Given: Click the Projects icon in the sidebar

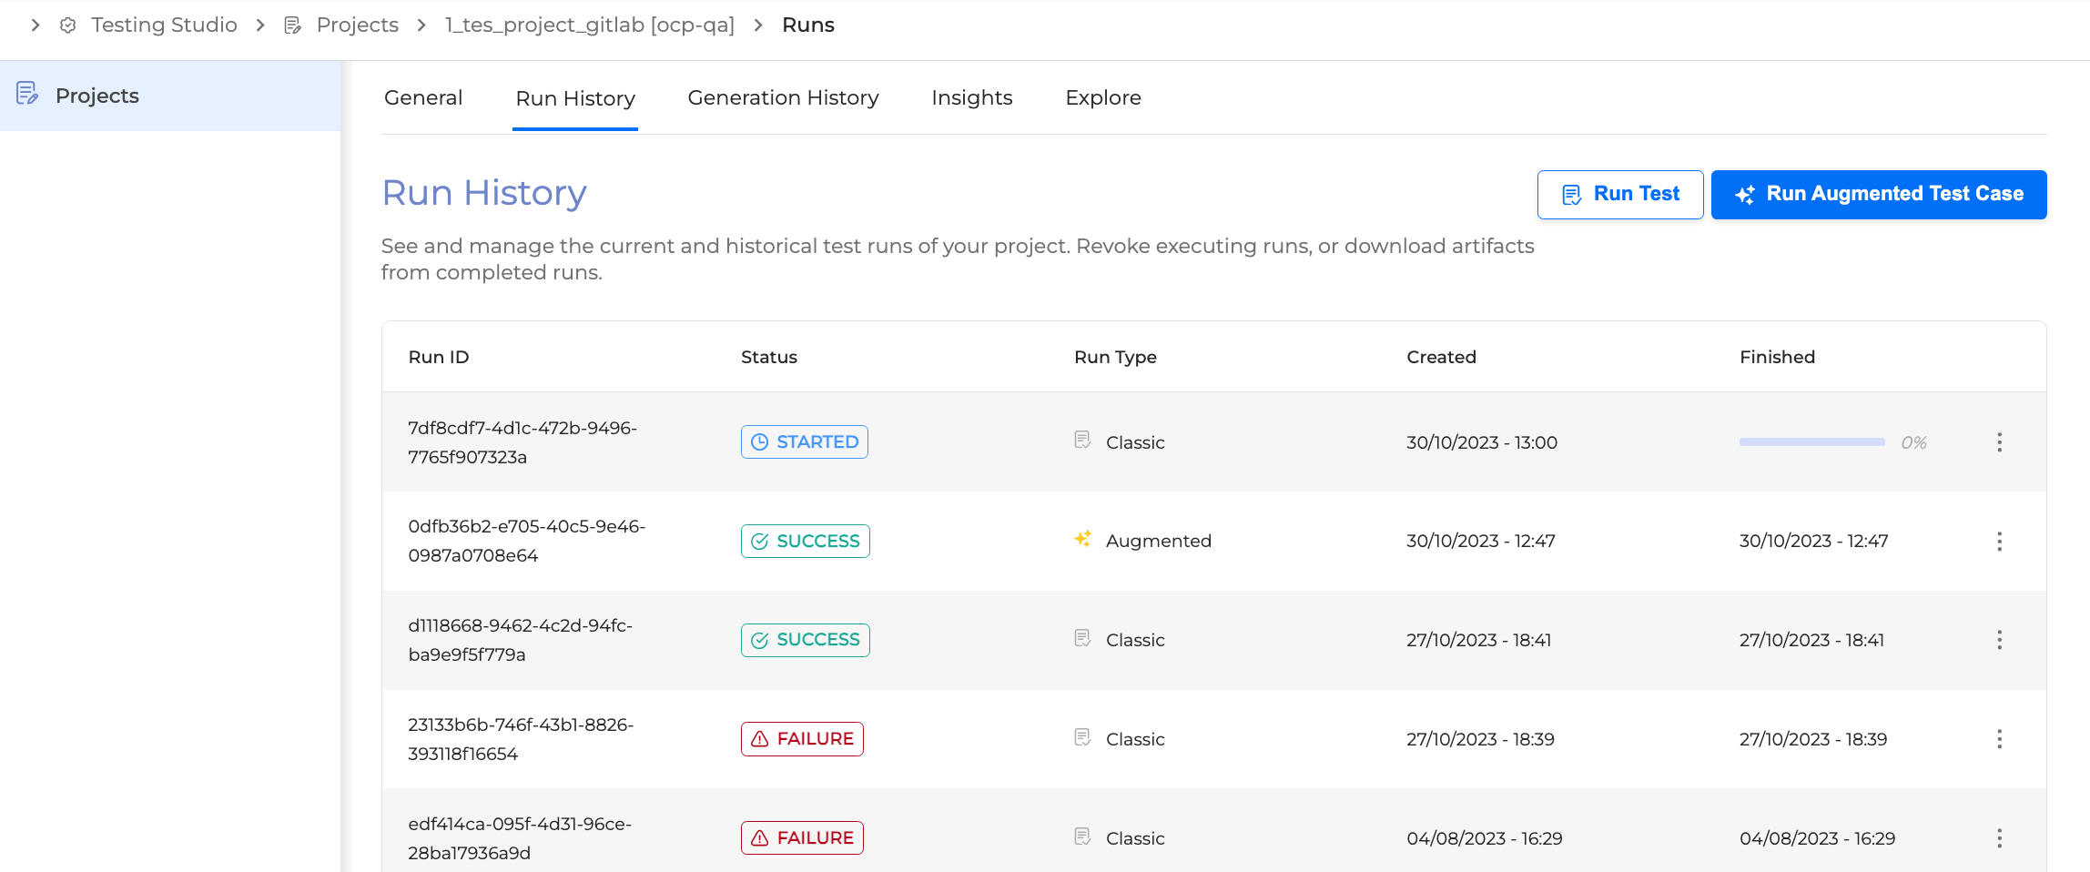Looking at the screenshot, I should tap(27, 94).
